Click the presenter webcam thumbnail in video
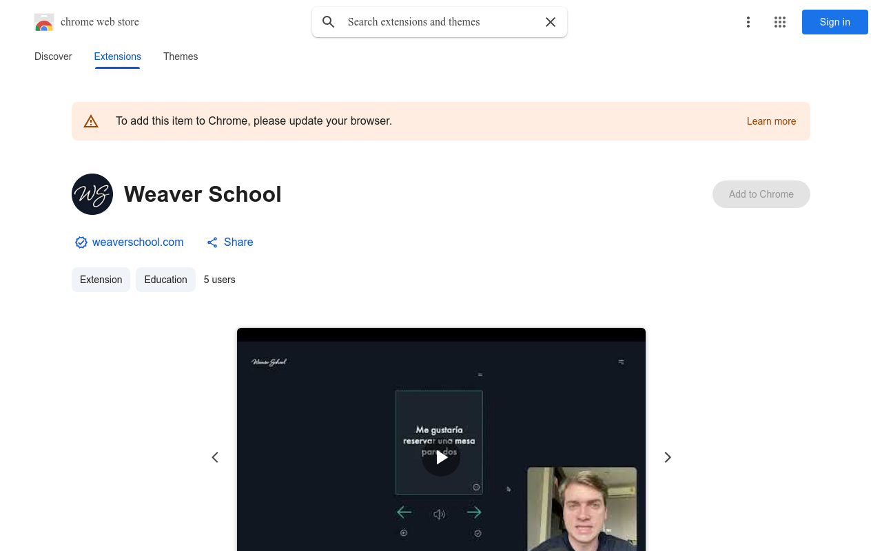The width and height of the screenshot is (882, 551). click(x=582, y=509)
